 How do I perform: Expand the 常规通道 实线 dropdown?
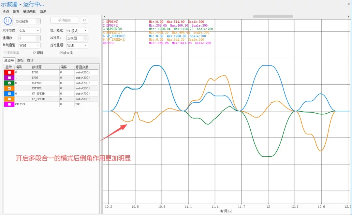tap(29, 45)
